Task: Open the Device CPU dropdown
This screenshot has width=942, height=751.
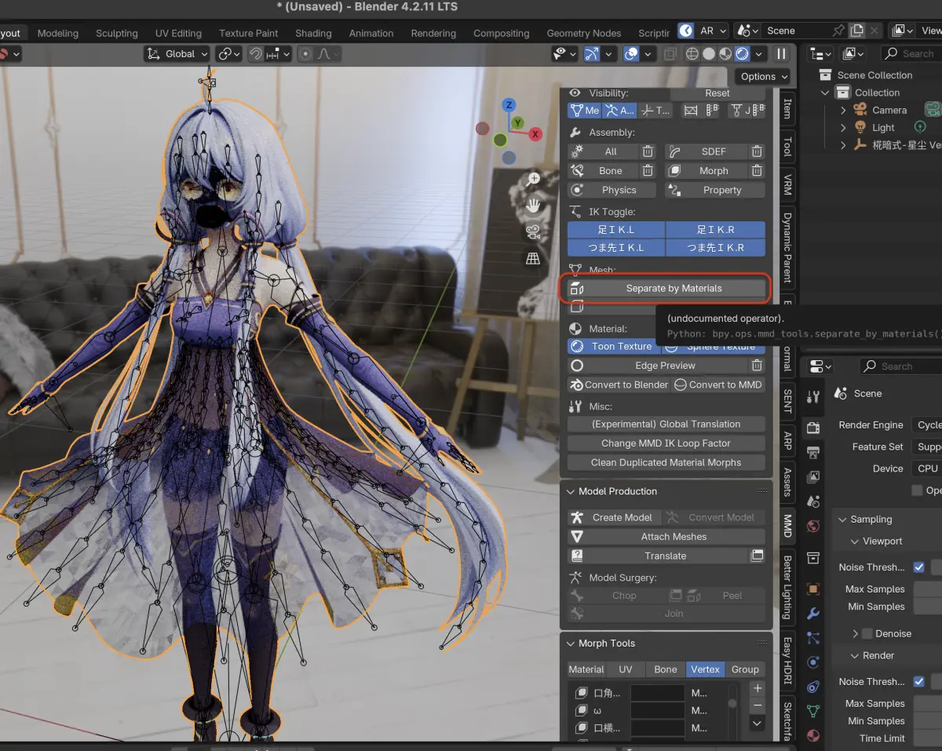Action: (x=926, y=468)
